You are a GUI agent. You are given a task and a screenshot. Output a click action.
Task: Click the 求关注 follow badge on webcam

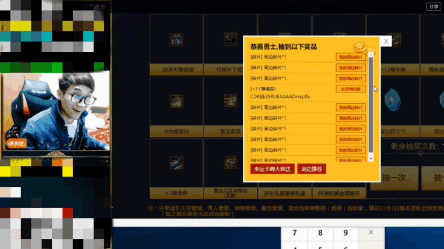[x=16, y=144]
